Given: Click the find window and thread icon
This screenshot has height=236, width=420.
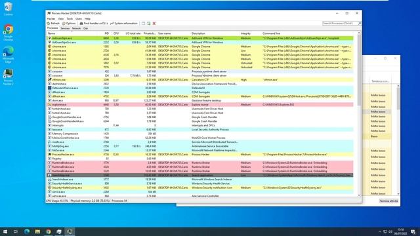Looking at the screenshot, I should (x=149, y=24).
